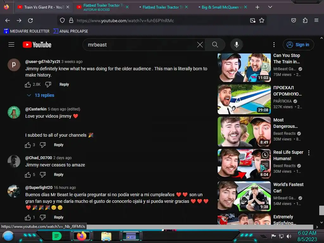Open a new browser tab
This screenshot has width=324, height=243.
[x=257, y=7]
